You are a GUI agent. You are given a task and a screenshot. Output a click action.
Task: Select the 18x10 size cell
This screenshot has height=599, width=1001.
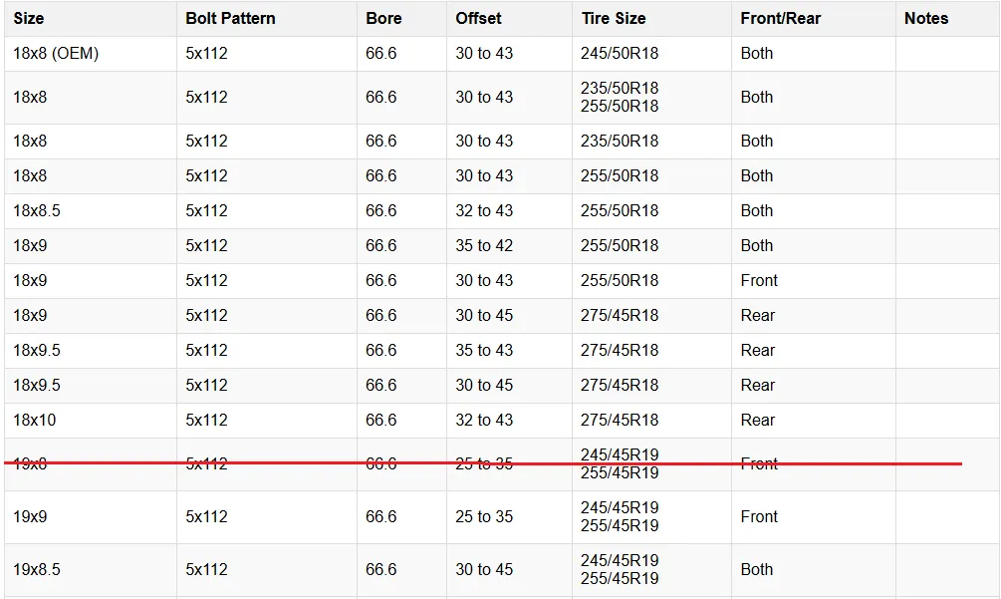(35, 421)
